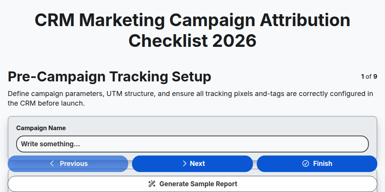Viewport: 385px width, 192px height.
Task: Click the UTM structure description paragraph
Action: point(191,98)
